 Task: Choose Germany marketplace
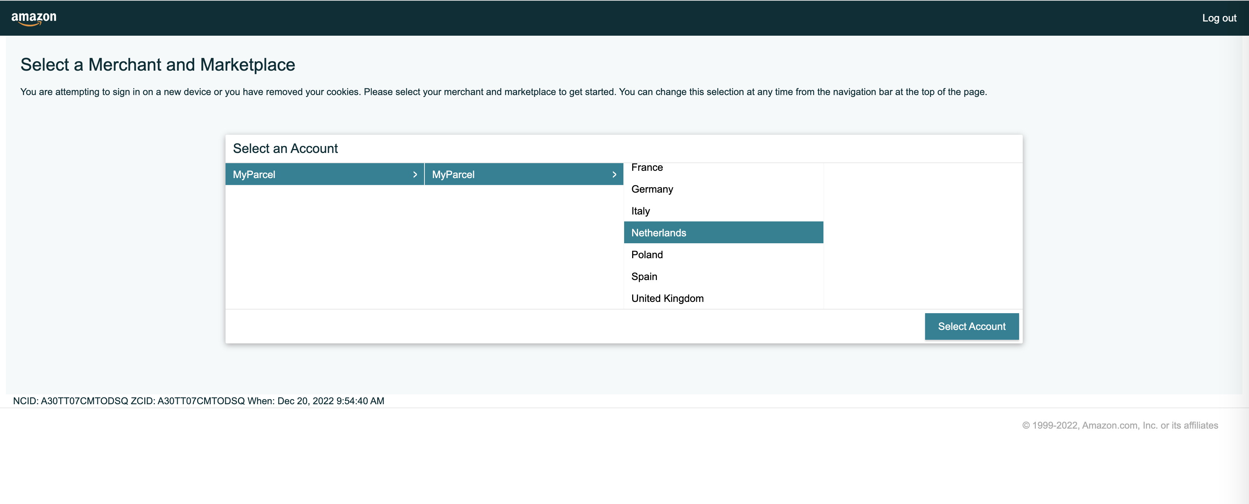coord(652,189)
